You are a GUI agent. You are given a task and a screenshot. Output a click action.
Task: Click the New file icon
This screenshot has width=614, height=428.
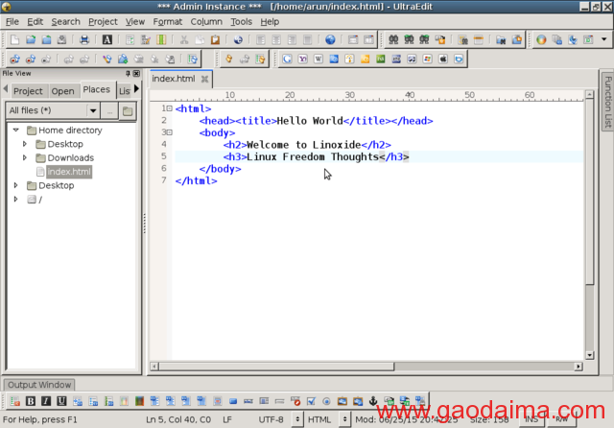(x=15, y=39)
